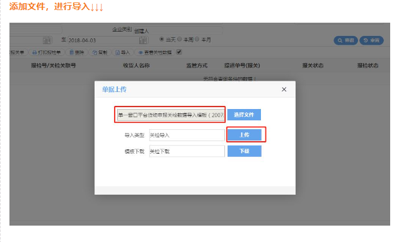Open the 模板下载 combo box showing 关检下载
This screenshot has height=242, width=399.
(187, 151)
